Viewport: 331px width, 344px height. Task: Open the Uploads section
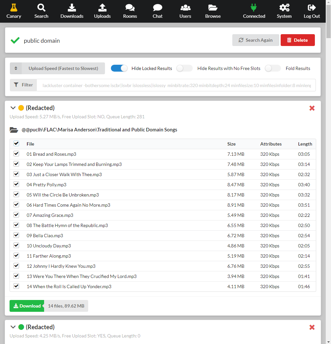click(x=102, y=11)
